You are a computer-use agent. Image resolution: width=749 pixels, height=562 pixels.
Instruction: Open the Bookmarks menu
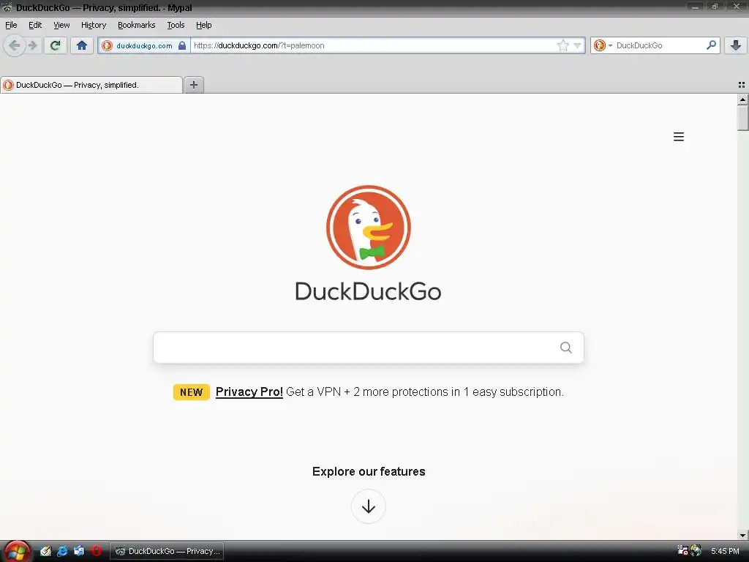[x=136, y=25]
